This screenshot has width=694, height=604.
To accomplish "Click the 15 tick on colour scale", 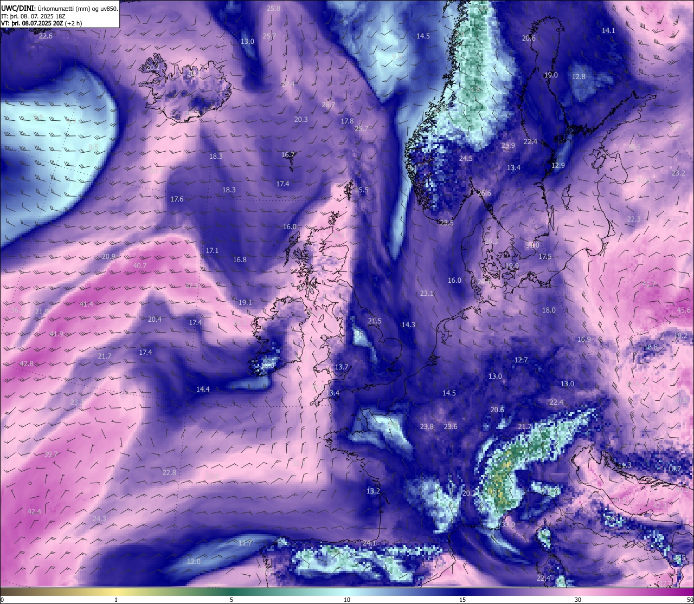I will point(462,600).
